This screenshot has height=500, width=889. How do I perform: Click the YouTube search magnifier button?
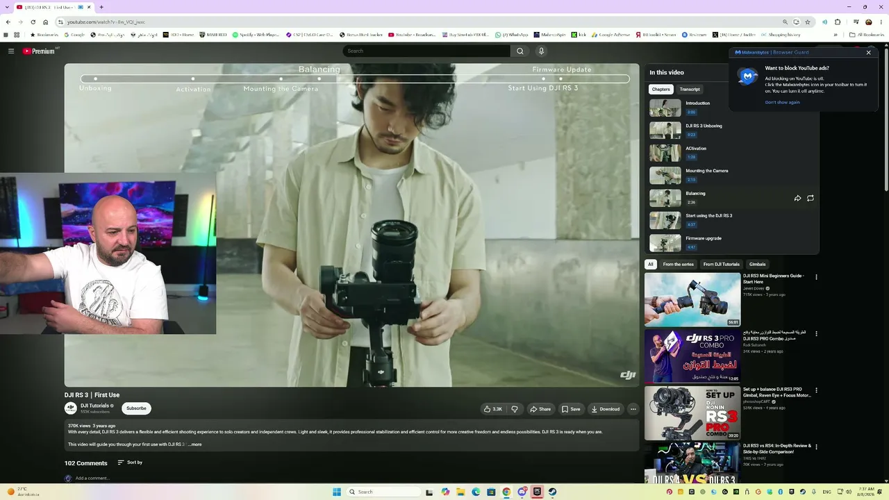pos(520,51)
